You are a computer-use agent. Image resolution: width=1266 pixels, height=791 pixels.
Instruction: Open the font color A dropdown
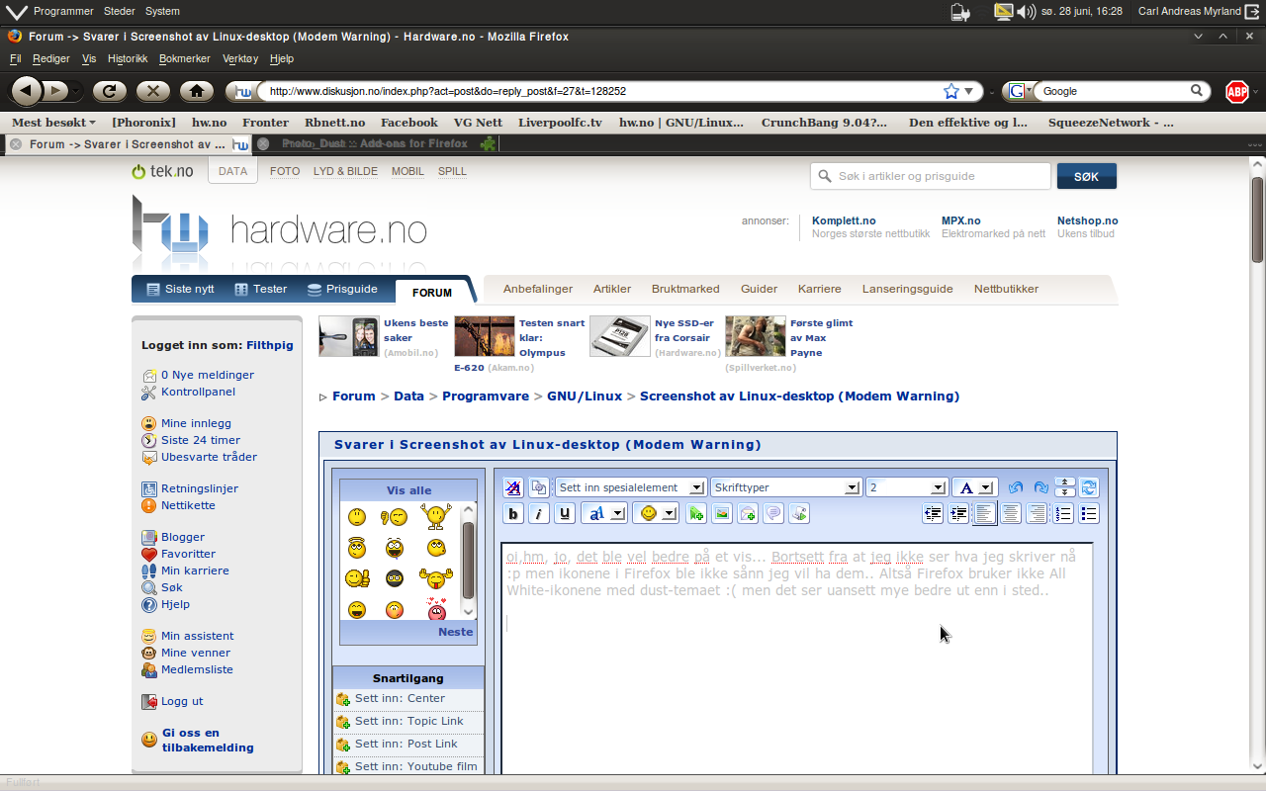pos(975,487)
